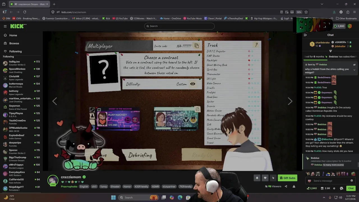The height and width of the screenshot is (202, 359).
Task: Expand the pinned message chevron
Action: point(354,70)
